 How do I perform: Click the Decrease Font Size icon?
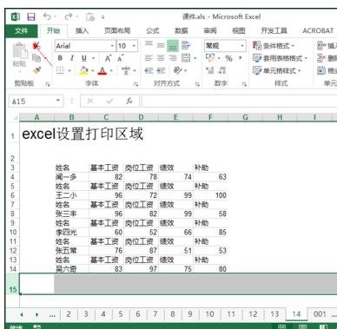(x=120, y=58)
